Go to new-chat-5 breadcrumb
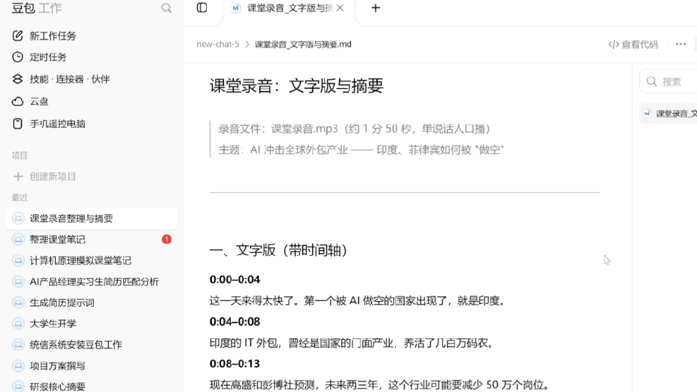Image resolution: width=697 pixels, height=392 pixels. (x=218, y=45)
